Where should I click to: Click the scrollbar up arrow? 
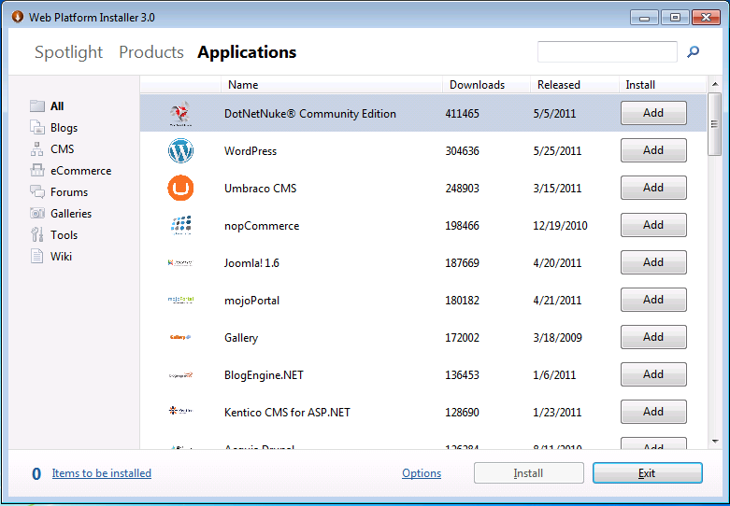(715, 85)
